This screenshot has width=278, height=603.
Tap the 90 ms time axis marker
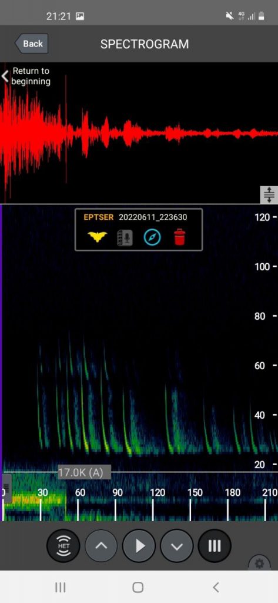[x=117, y=493]
